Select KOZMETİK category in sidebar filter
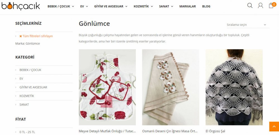The width and height of the screenshot is (279, 135). (x=27, y=96)
